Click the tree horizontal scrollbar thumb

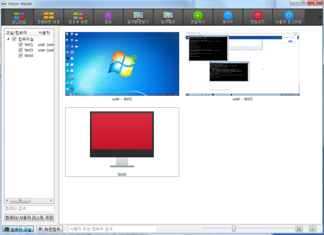(20, 200)
